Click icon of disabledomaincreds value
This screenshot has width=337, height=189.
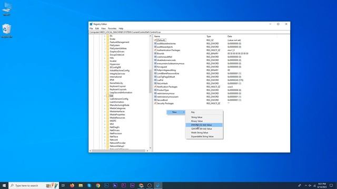(155, 60)
